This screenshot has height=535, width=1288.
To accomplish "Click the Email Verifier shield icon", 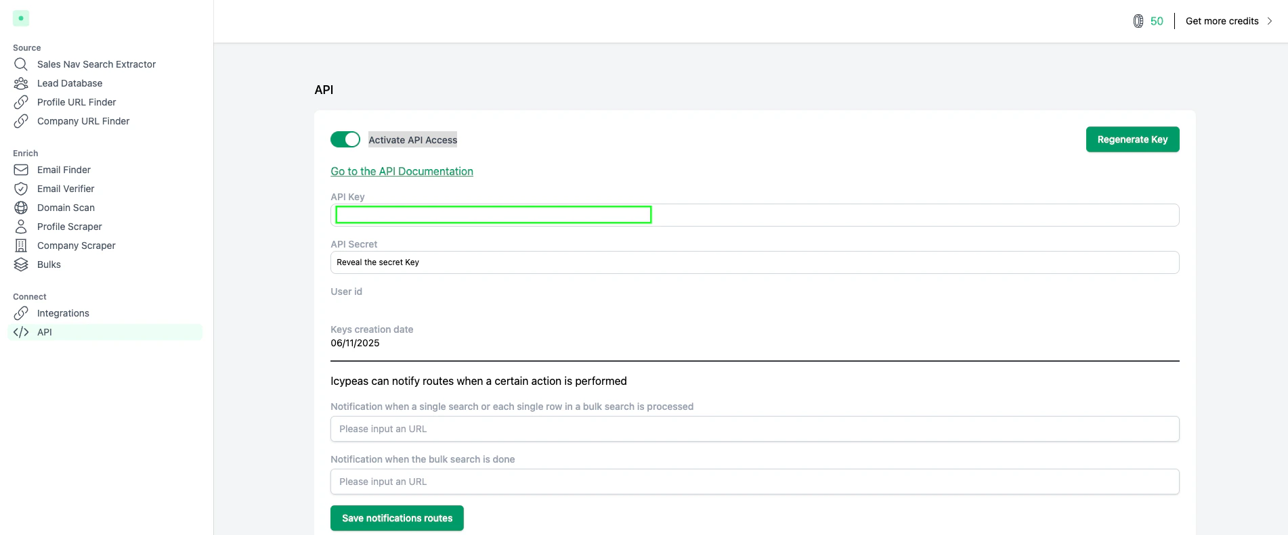I will pyautogui.click(x=21, y=189).
